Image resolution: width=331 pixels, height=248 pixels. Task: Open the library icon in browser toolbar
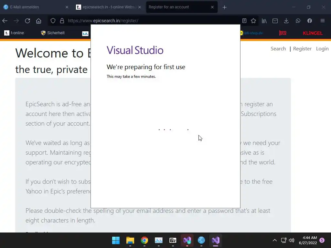[x=264, y=21]
